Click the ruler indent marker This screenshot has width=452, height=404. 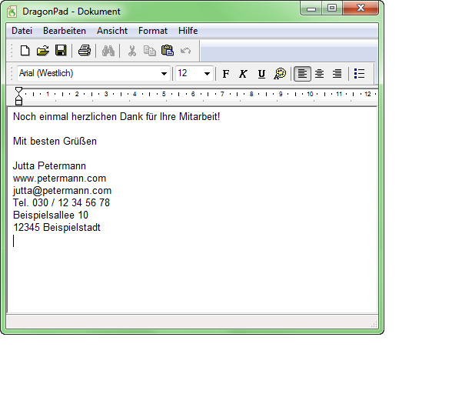coord(18,96)
